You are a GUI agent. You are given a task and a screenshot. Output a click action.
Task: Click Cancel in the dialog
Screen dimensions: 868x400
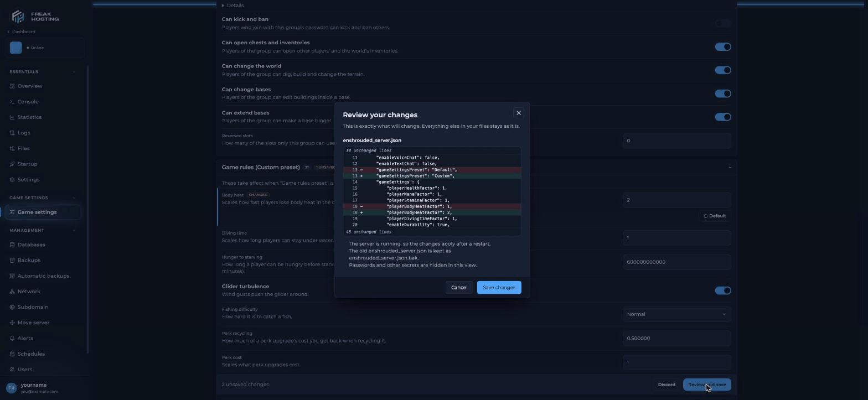tap(459, 288)
